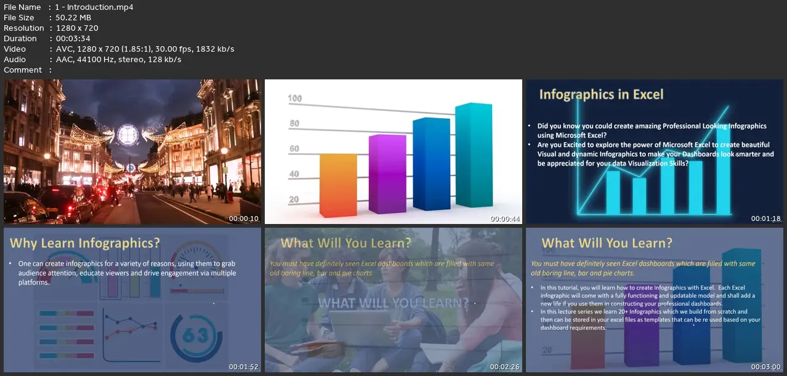
Task: Click the 'Duration' label
Action: tap(22, 39)
